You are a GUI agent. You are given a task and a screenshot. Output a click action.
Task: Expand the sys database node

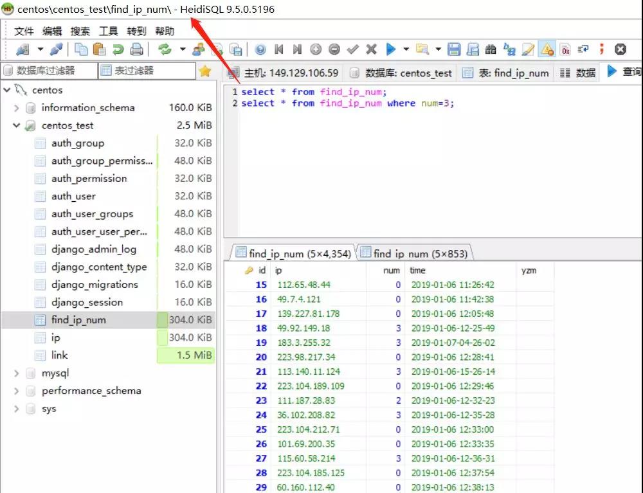tap(17, 409)
